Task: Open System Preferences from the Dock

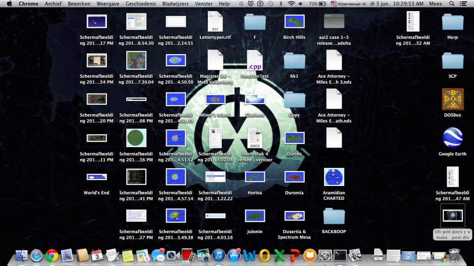Action: tap(325, 255)
